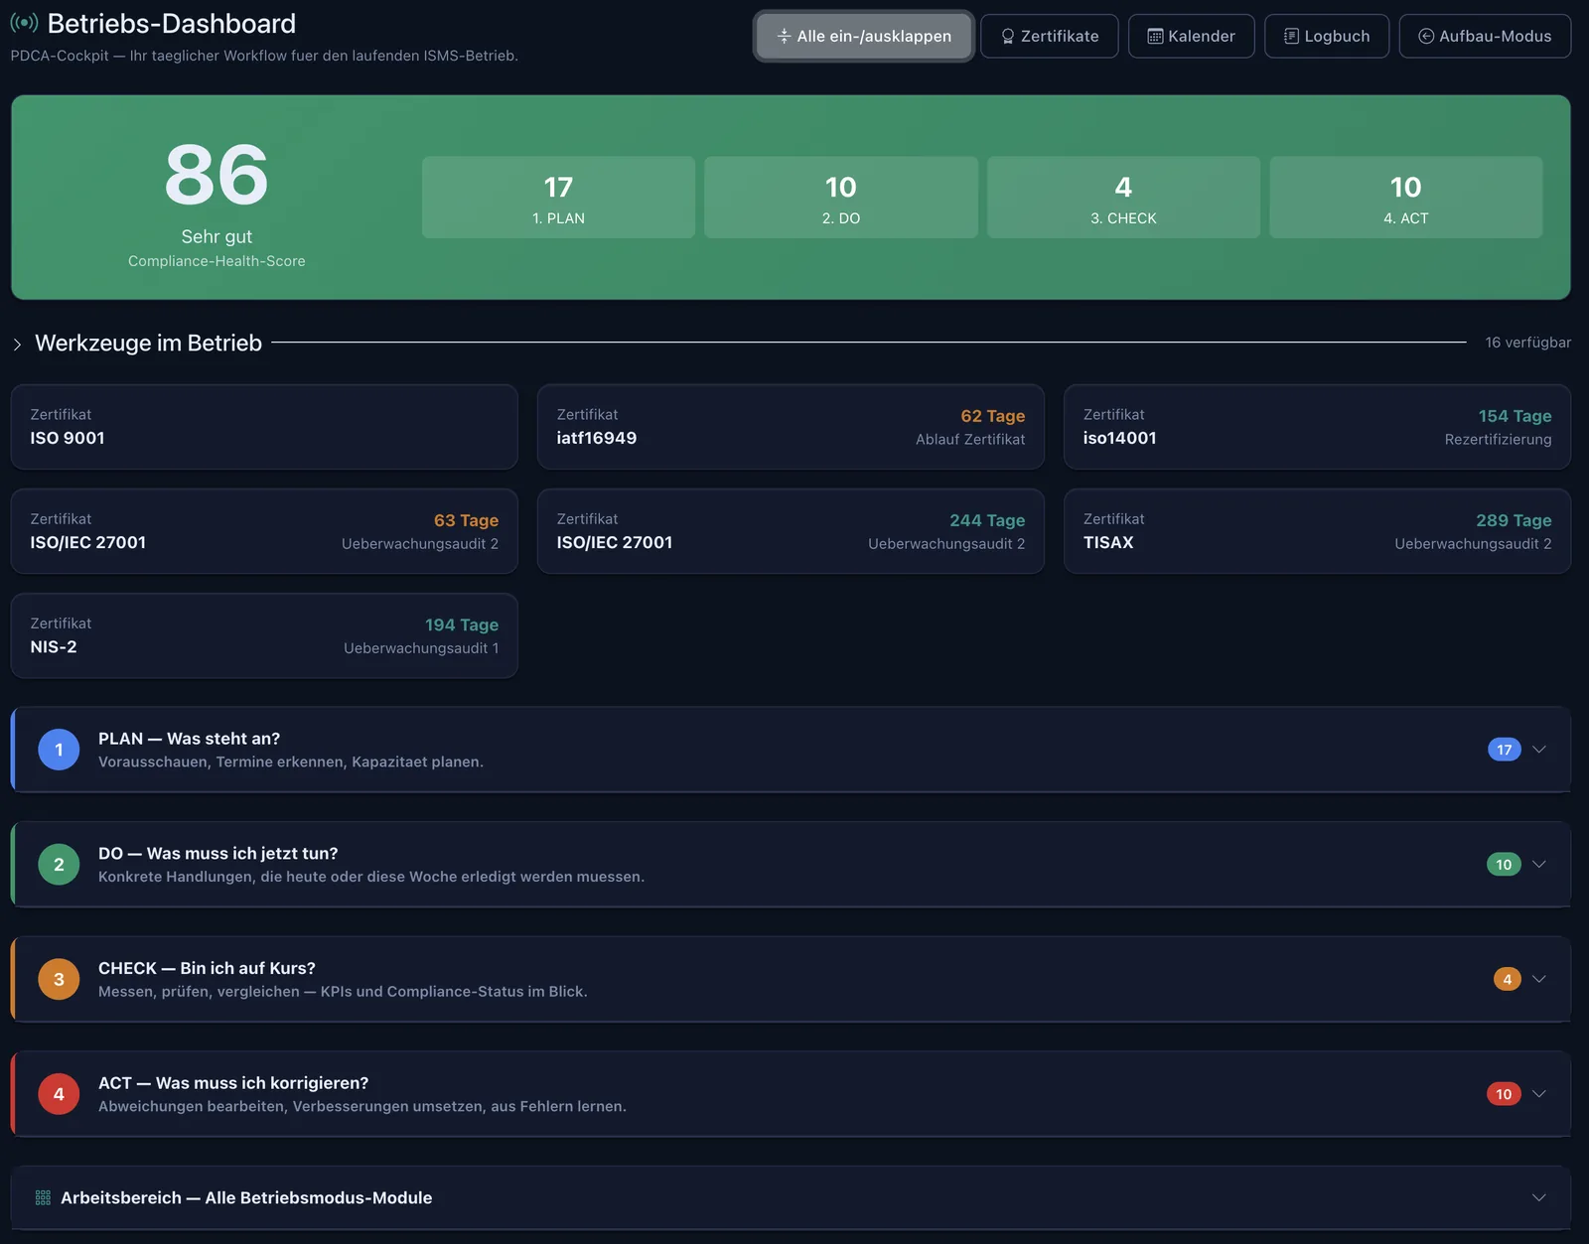Click '62 Tage' on iatf16949 card

pos(992,416)
